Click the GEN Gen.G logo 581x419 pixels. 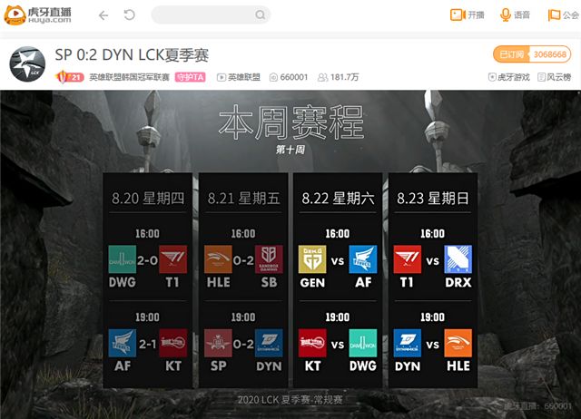312,259
